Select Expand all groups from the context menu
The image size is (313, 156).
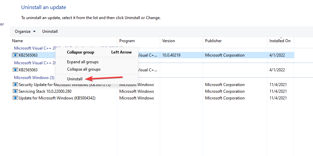pos(83,62)
